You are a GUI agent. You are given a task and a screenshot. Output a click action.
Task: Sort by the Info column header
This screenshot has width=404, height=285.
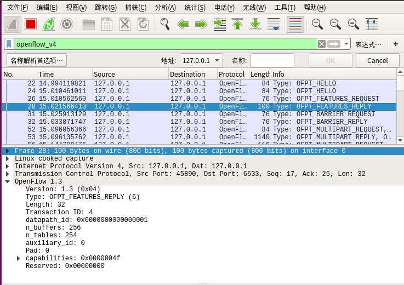[x=334, y=74]
